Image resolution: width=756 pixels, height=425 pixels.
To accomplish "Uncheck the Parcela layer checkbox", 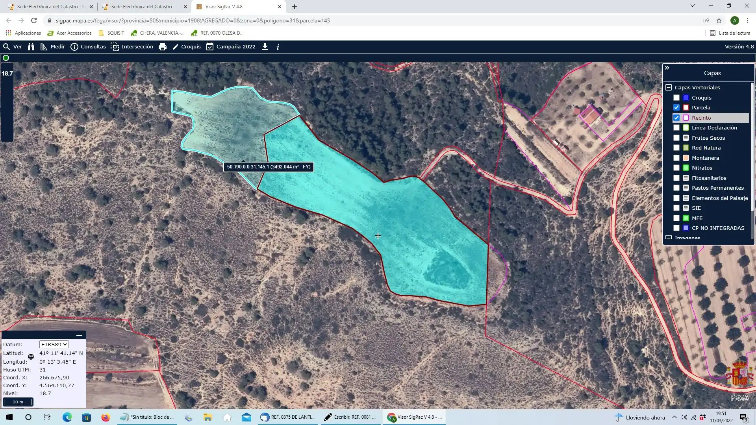I will pyautogui.click(x=676, y=107).
